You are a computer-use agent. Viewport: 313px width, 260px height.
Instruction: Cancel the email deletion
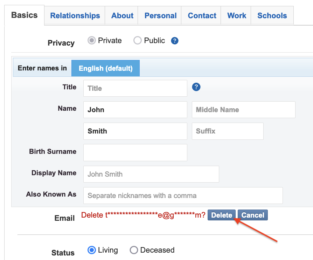[x=253, y=215]
